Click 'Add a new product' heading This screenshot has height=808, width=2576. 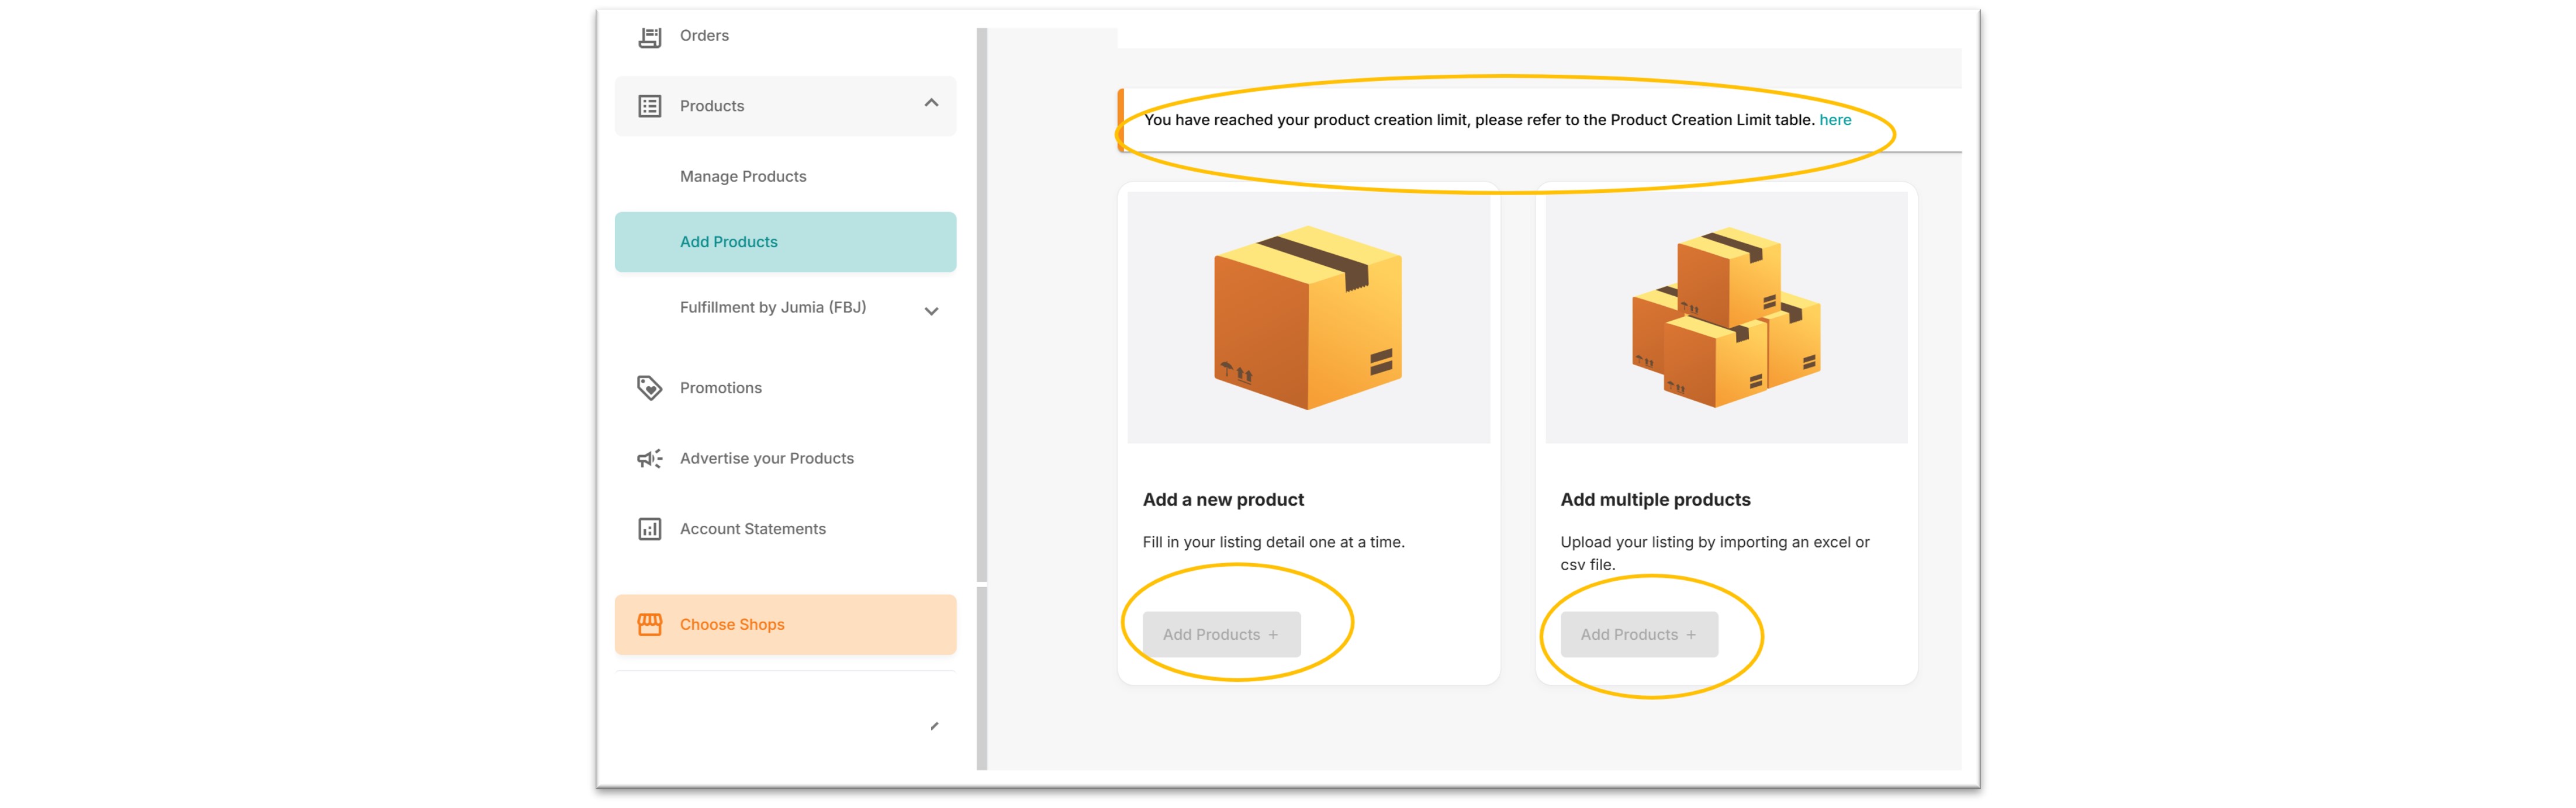tap(1223, 500)
